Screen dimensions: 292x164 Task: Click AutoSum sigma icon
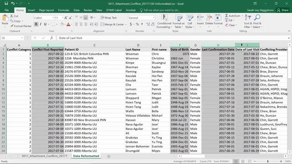(226, 16)
